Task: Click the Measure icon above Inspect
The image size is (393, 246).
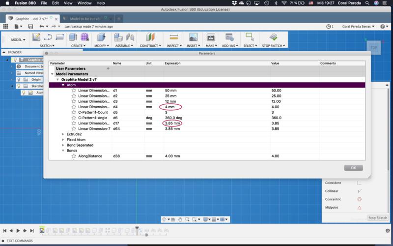Action: pos(174,37)
